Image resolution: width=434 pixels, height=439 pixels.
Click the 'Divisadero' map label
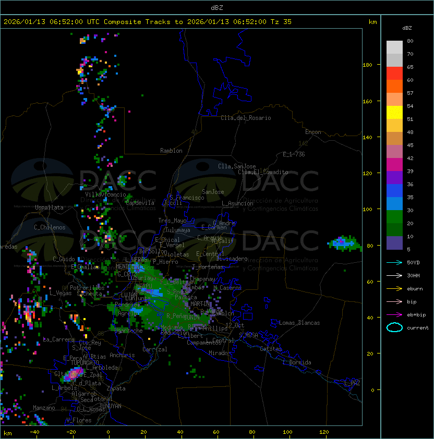(232, 259)
